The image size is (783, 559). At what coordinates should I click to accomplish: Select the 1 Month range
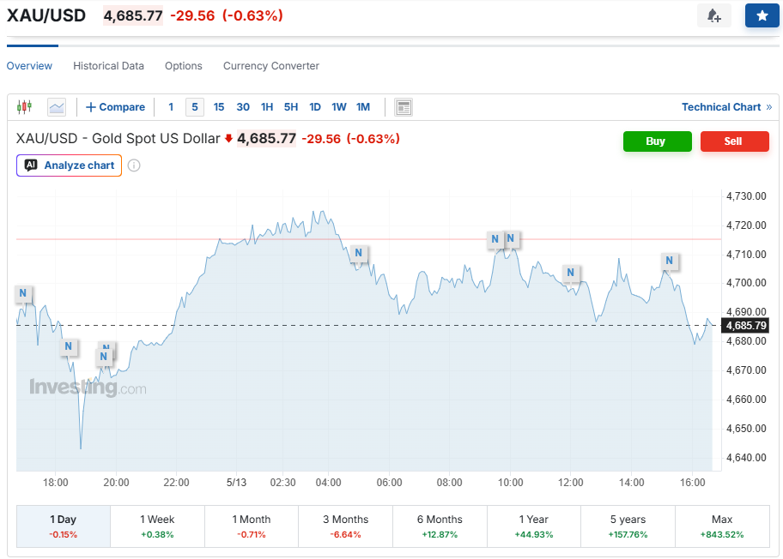click(x=252, y=526)
